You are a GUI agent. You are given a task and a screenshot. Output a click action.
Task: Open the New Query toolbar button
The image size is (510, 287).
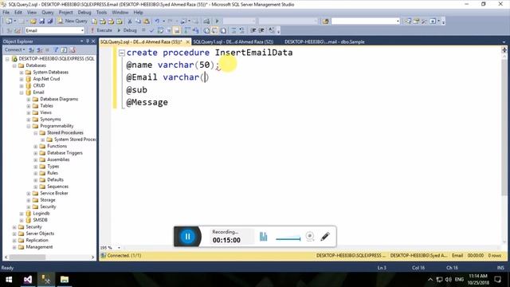coord(73,21)
